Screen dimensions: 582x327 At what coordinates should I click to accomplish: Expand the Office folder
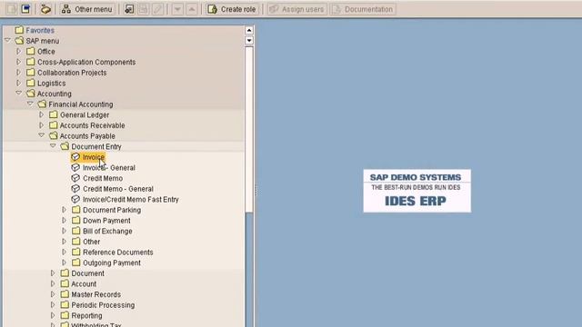tap(18, 51)
